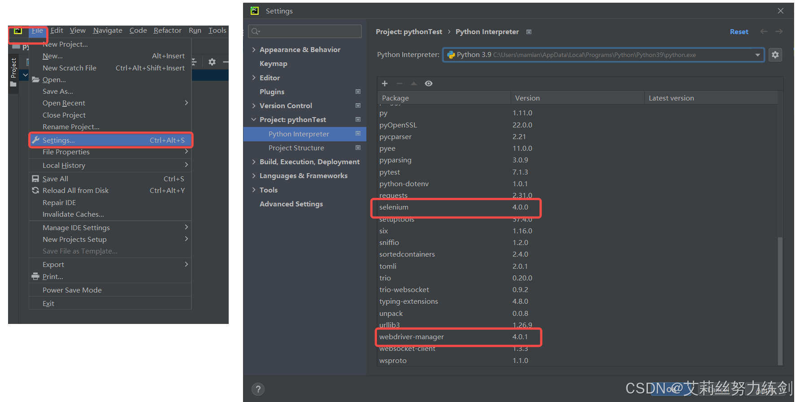Image resolution: width=795 pixels, height=402 pixels.
Task: Open help with the question-mark button
Action: [x=258, y=389]
